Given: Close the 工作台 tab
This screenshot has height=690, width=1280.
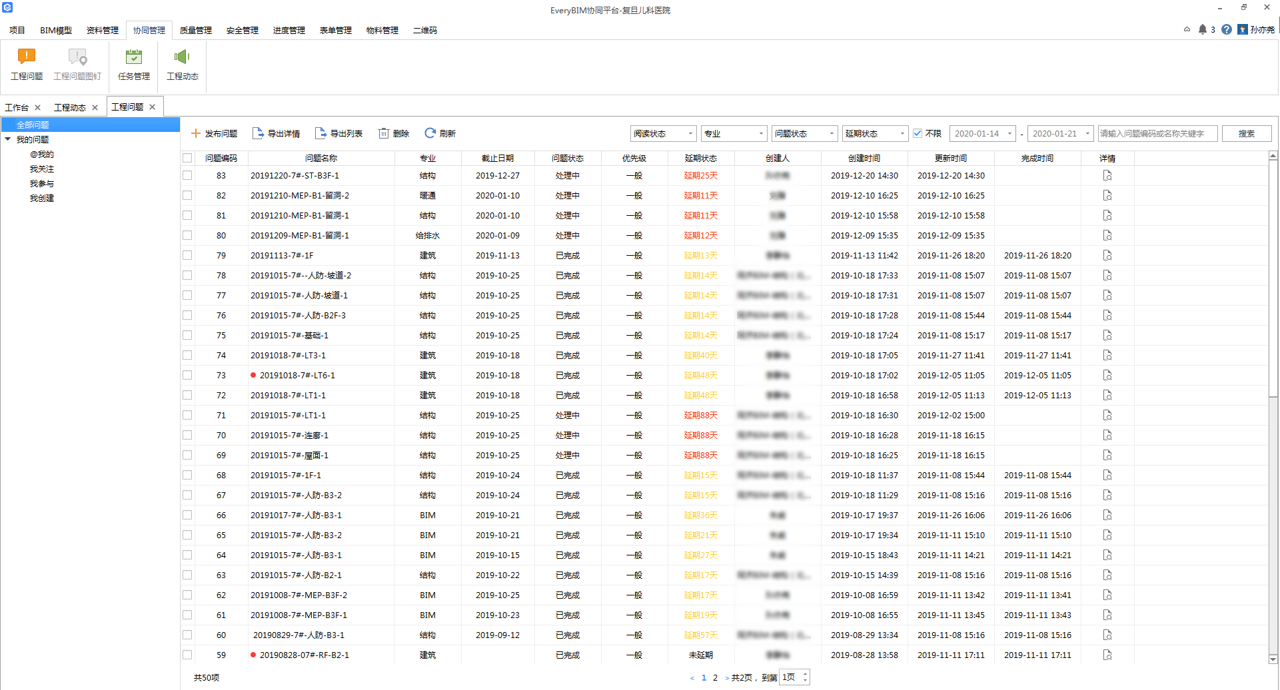Looking at the screenshot, I should (38, 107).
